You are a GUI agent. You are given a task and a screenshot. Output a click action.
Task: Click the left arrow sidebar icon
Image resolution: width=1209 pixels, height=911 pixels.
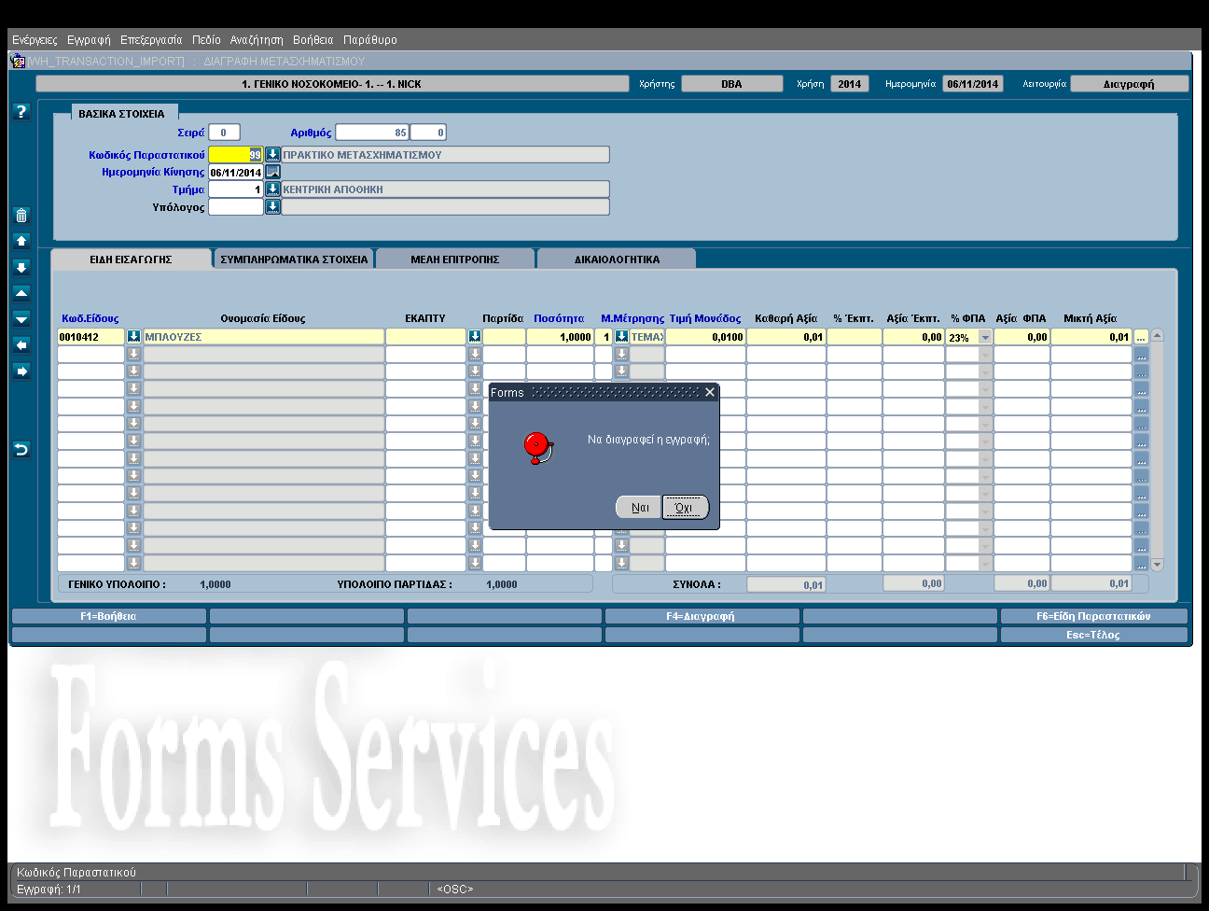tap(21, 345)
